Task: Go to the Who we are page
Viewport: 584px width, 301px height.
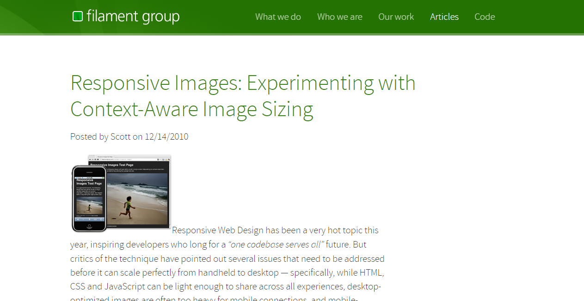Action: click(340, 17)
